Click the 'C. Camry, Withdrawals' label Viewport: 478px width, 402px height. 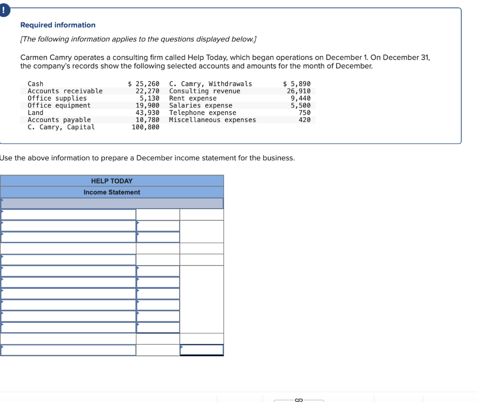pos(211,84)
